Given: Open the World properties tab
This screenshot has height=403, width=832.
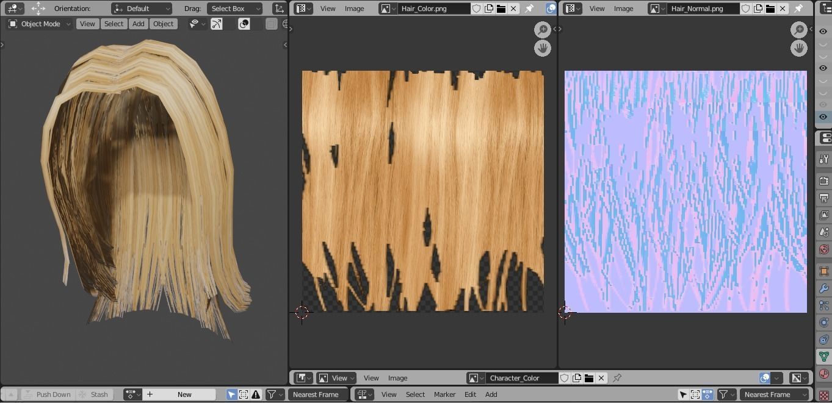Looking at the screenshot, I should coord(824,249).
